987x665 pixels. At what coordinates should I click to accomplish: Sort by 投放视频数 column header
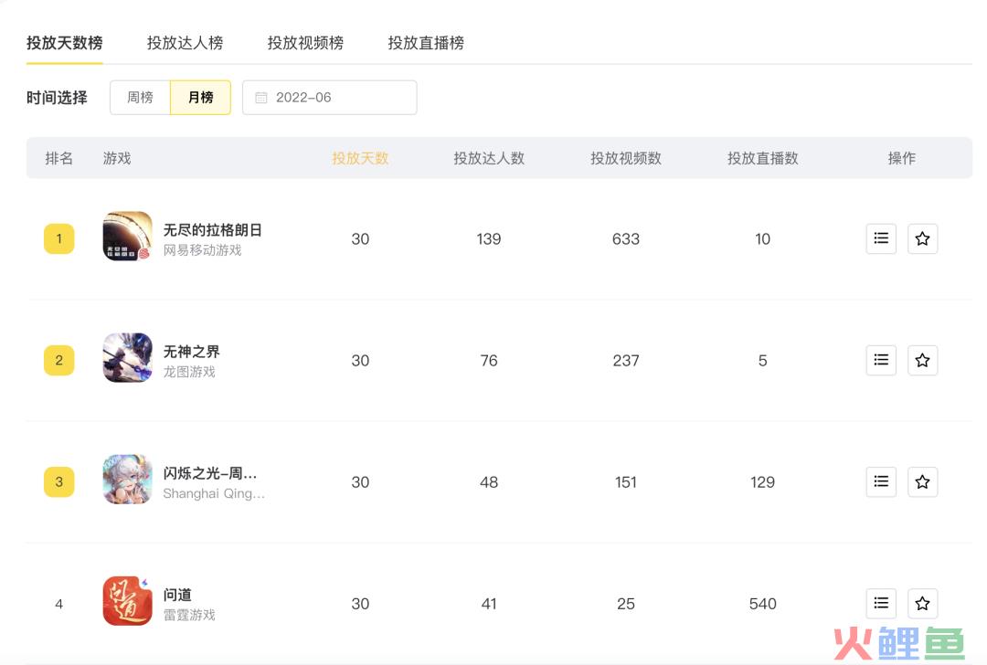pyautogui.click(x=626, y=159)
